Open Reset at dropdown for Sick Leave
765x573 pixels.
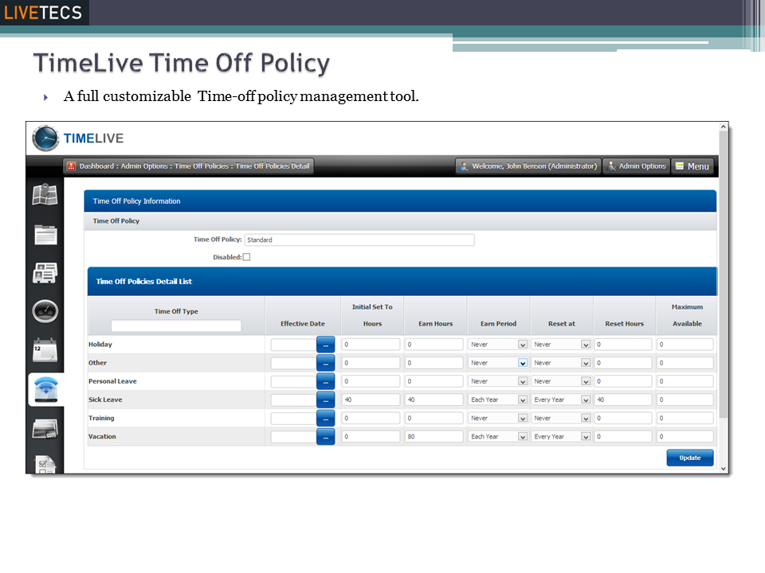point(586,400)
